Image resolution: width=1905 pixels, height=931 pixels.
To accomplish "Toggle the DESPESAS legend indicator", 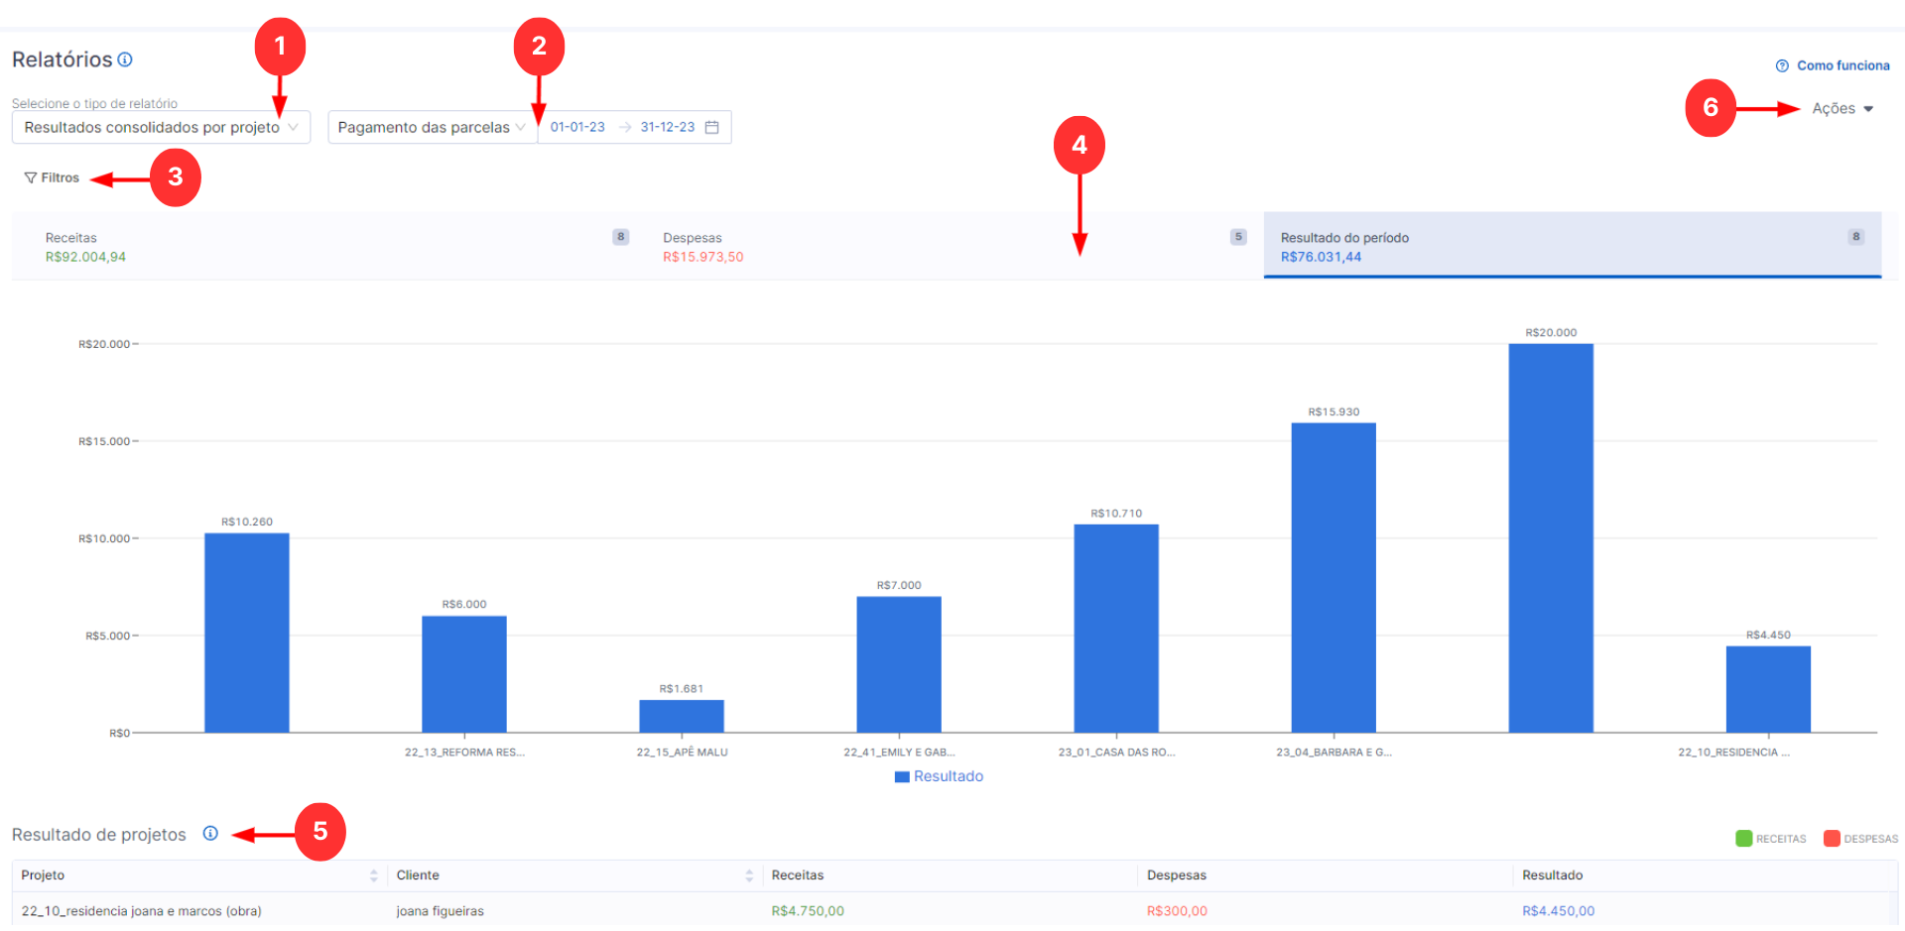I will (1832, 839).
